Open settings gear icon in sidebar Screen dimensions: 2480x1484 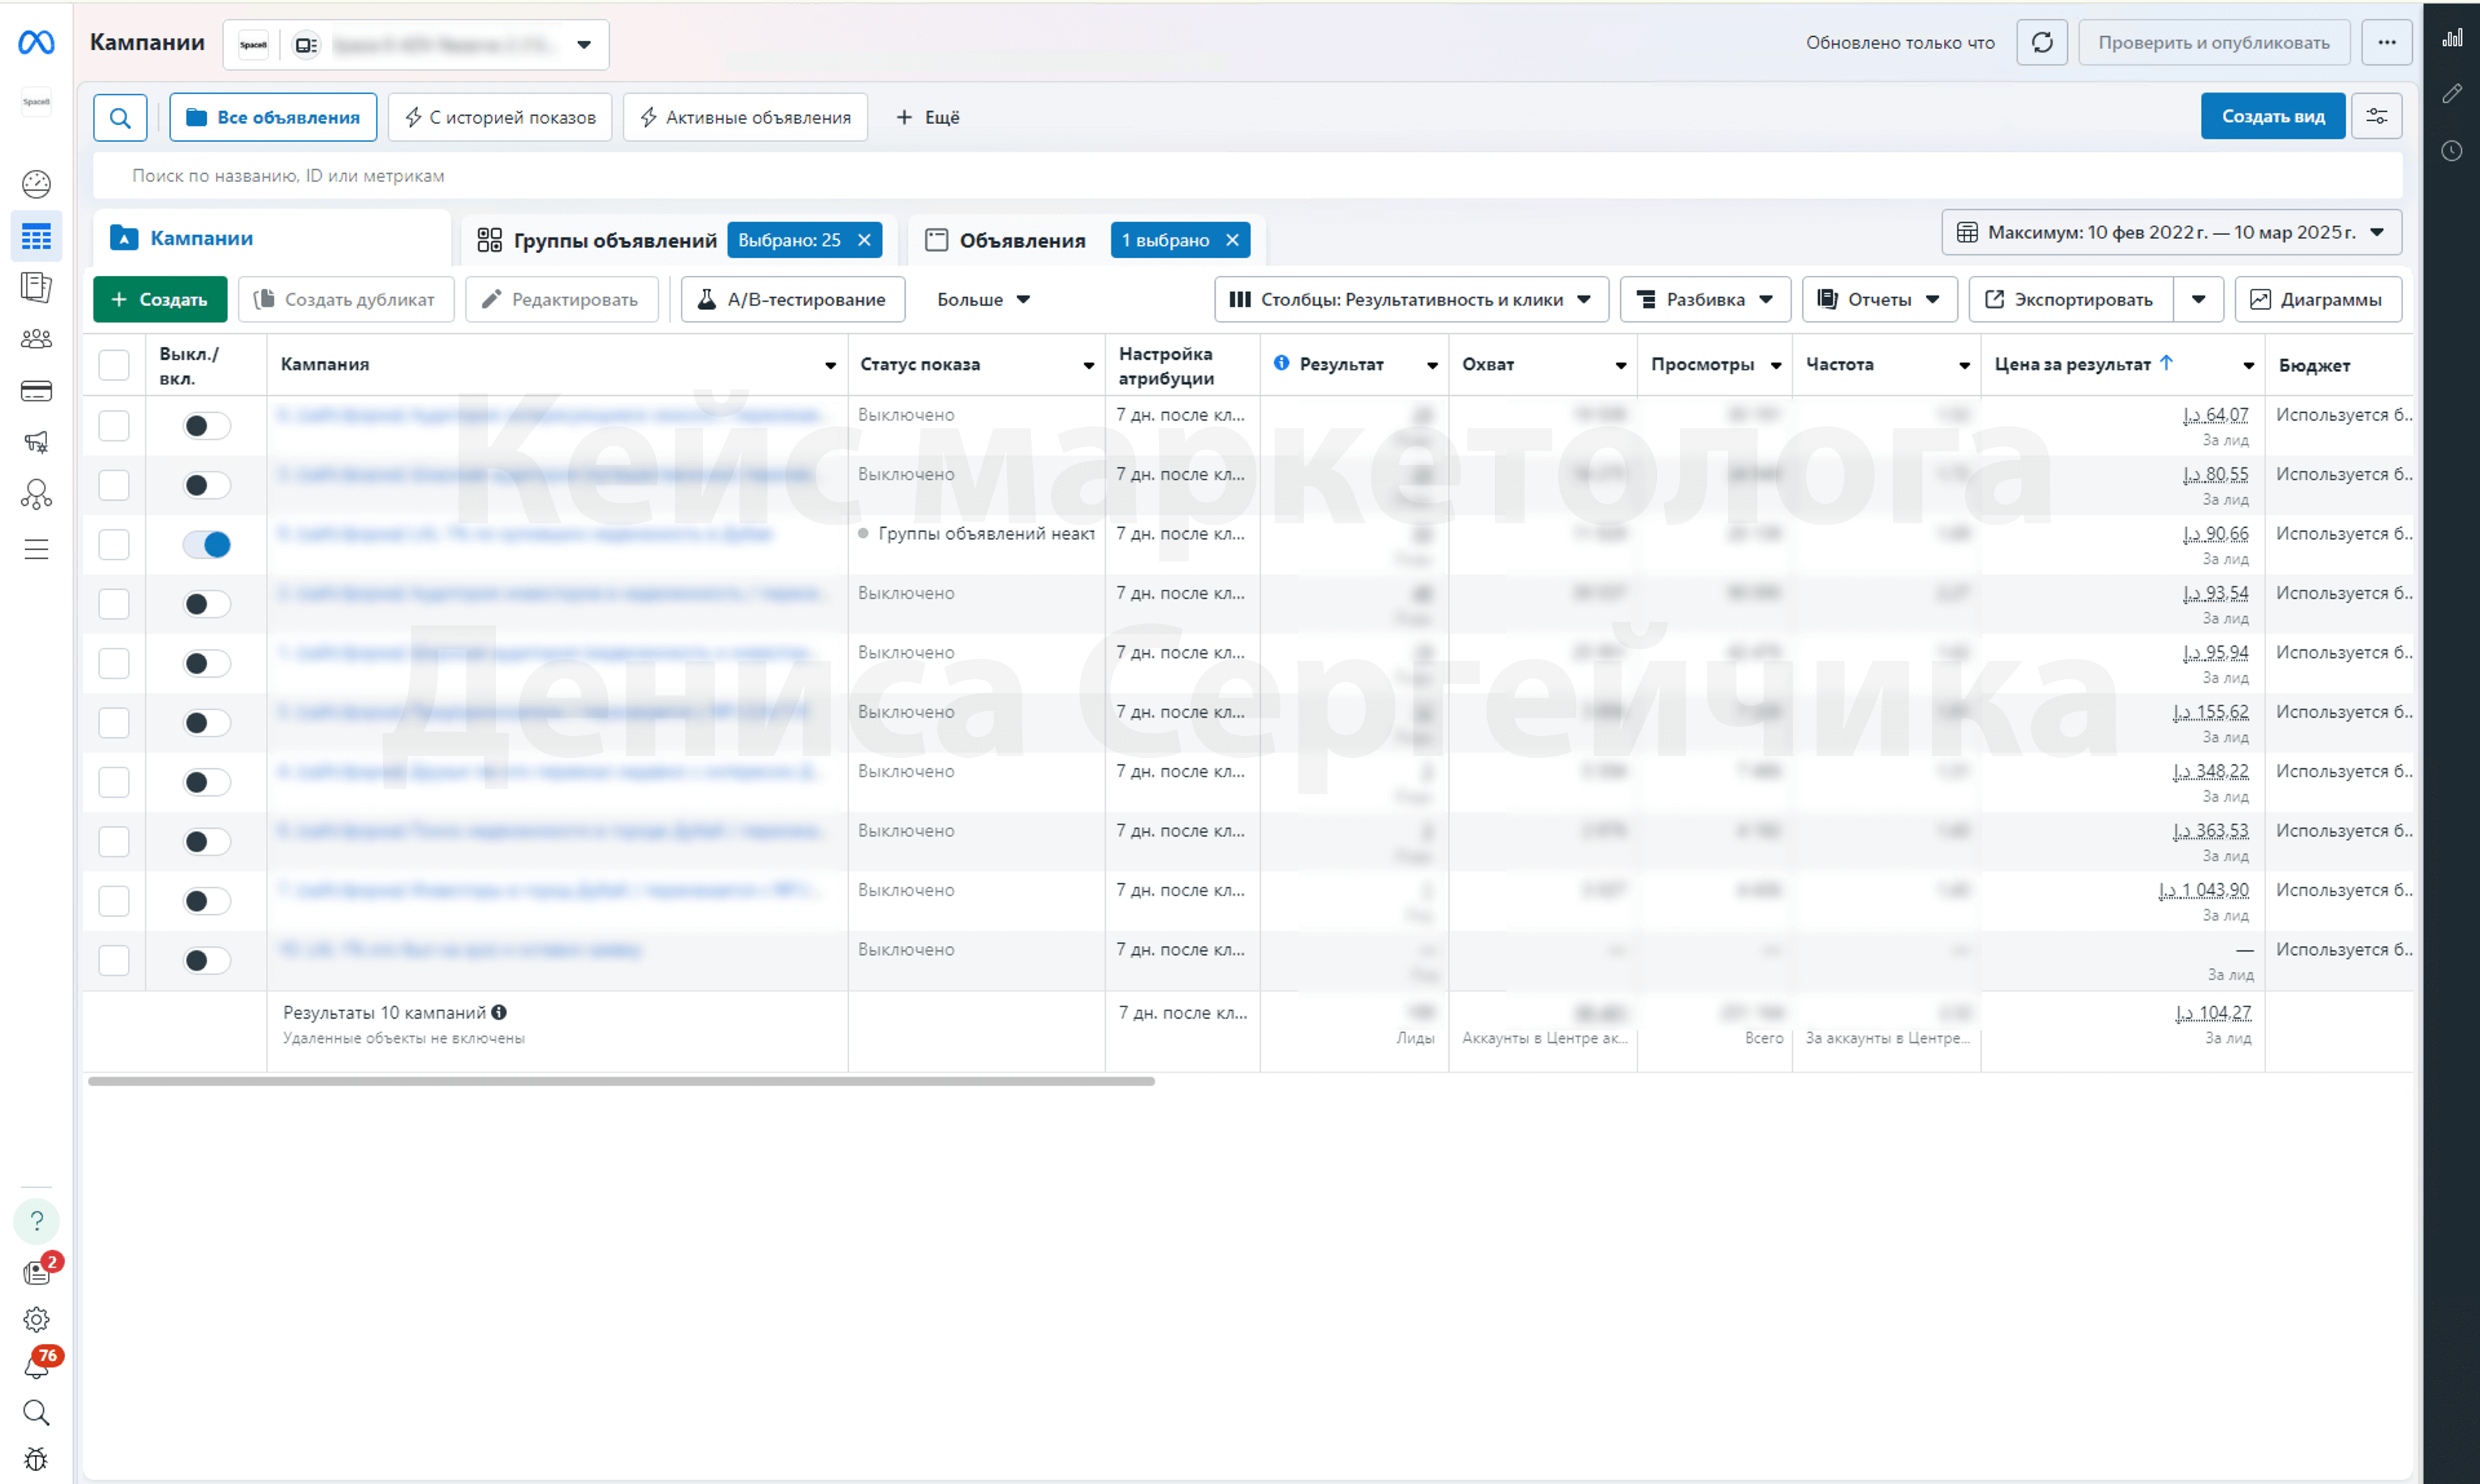36,1320
